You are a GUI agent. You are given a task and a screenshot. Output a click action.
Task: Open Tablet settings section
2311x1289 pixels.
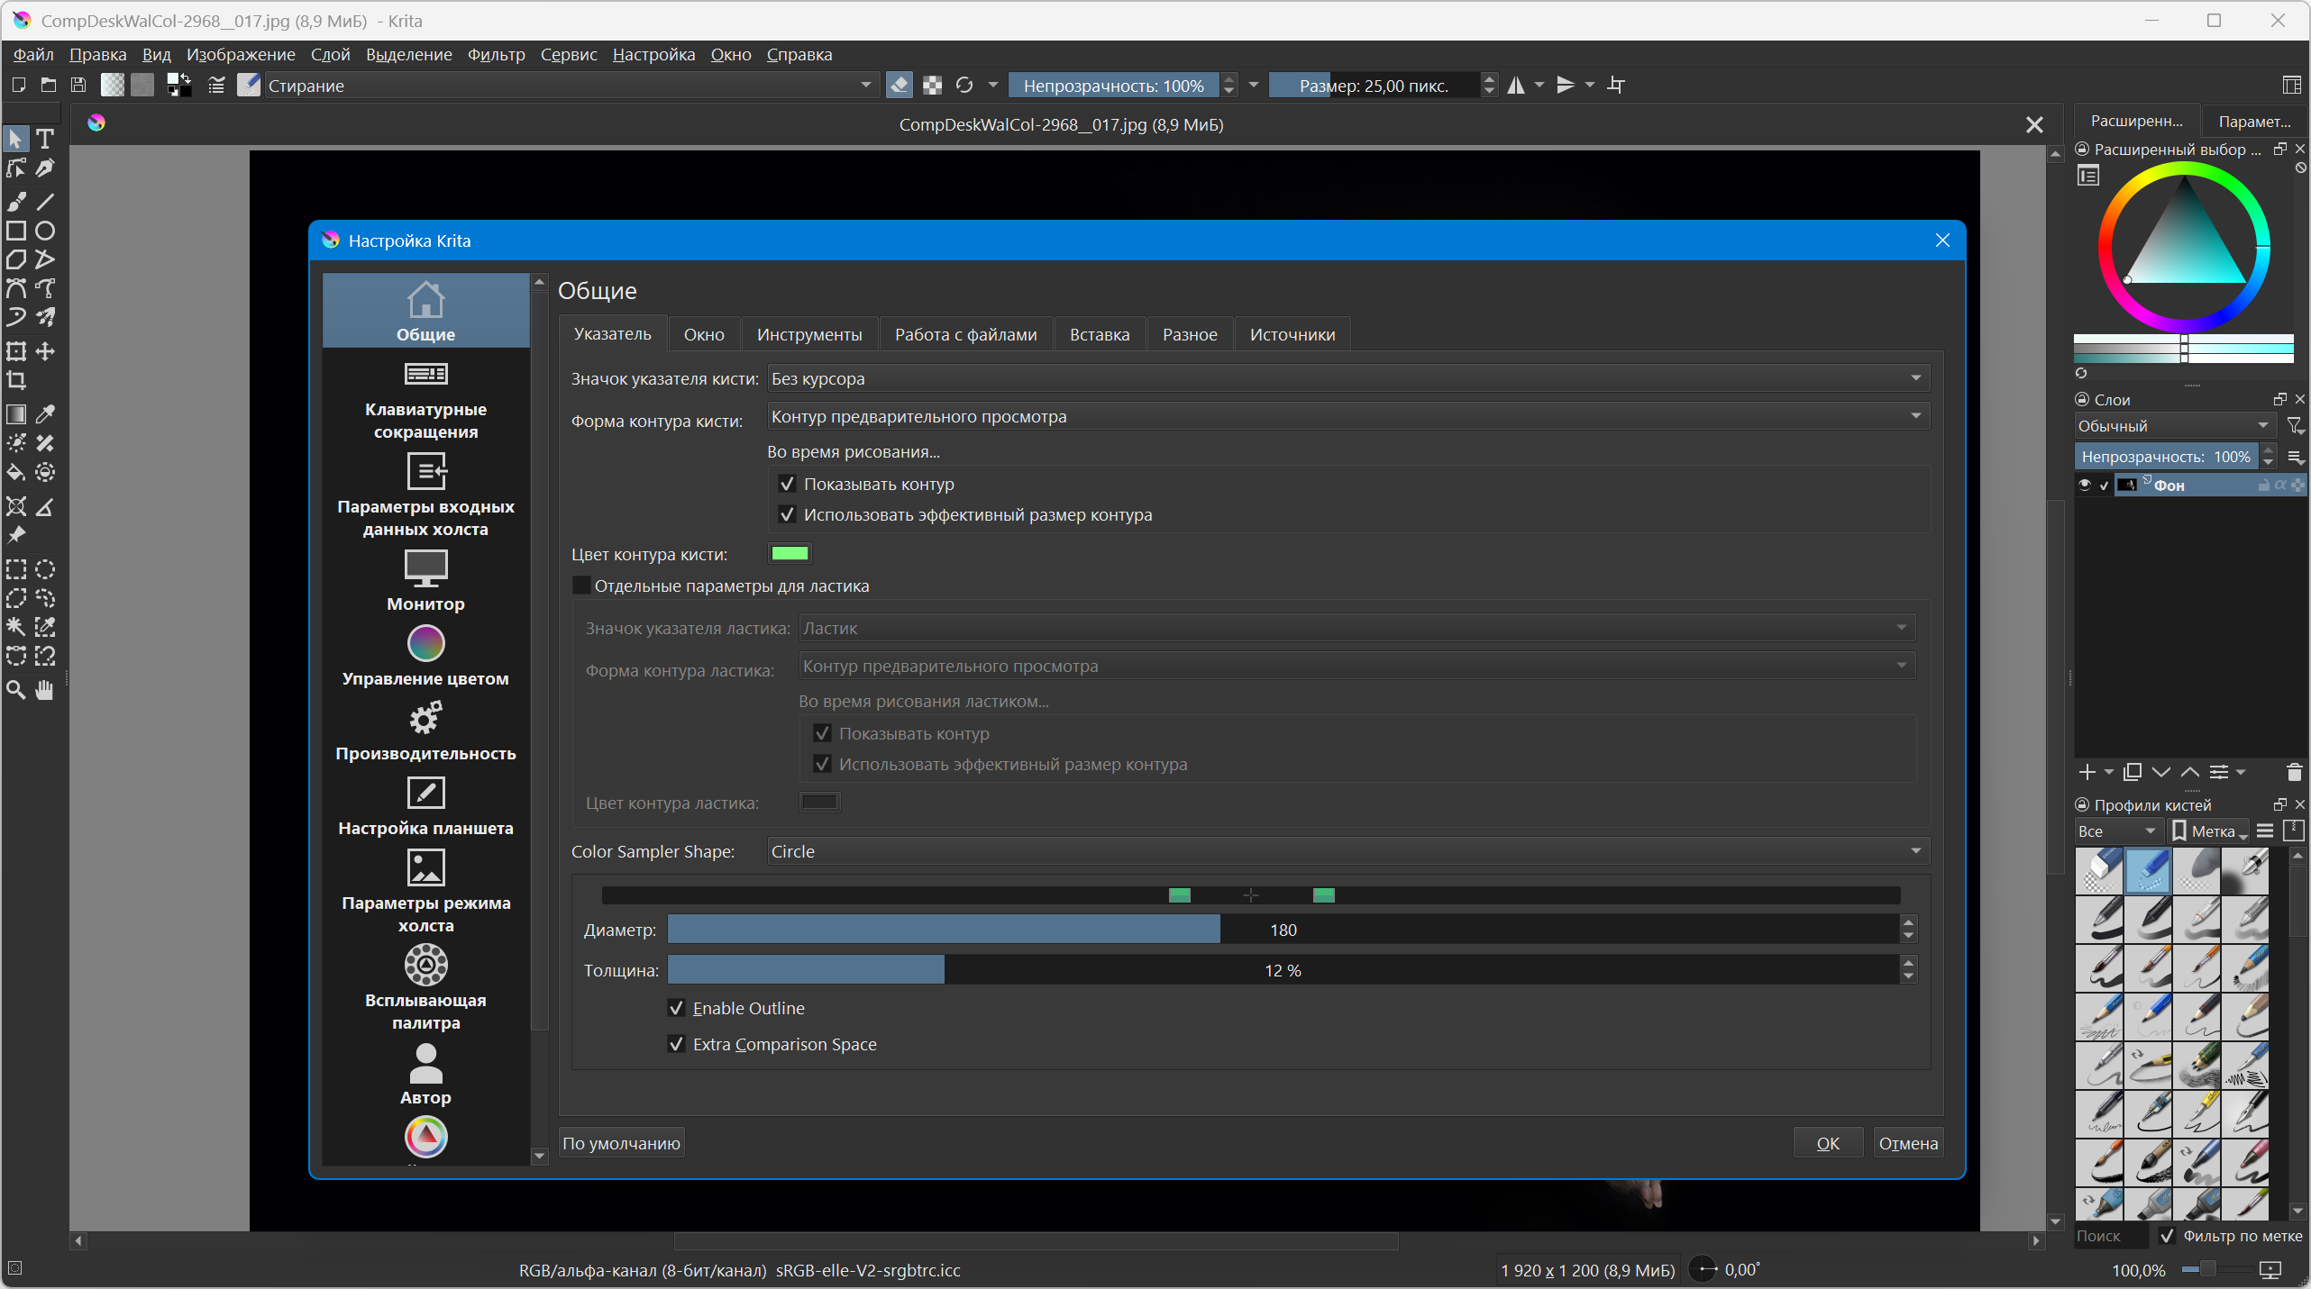tap(425, 806)
